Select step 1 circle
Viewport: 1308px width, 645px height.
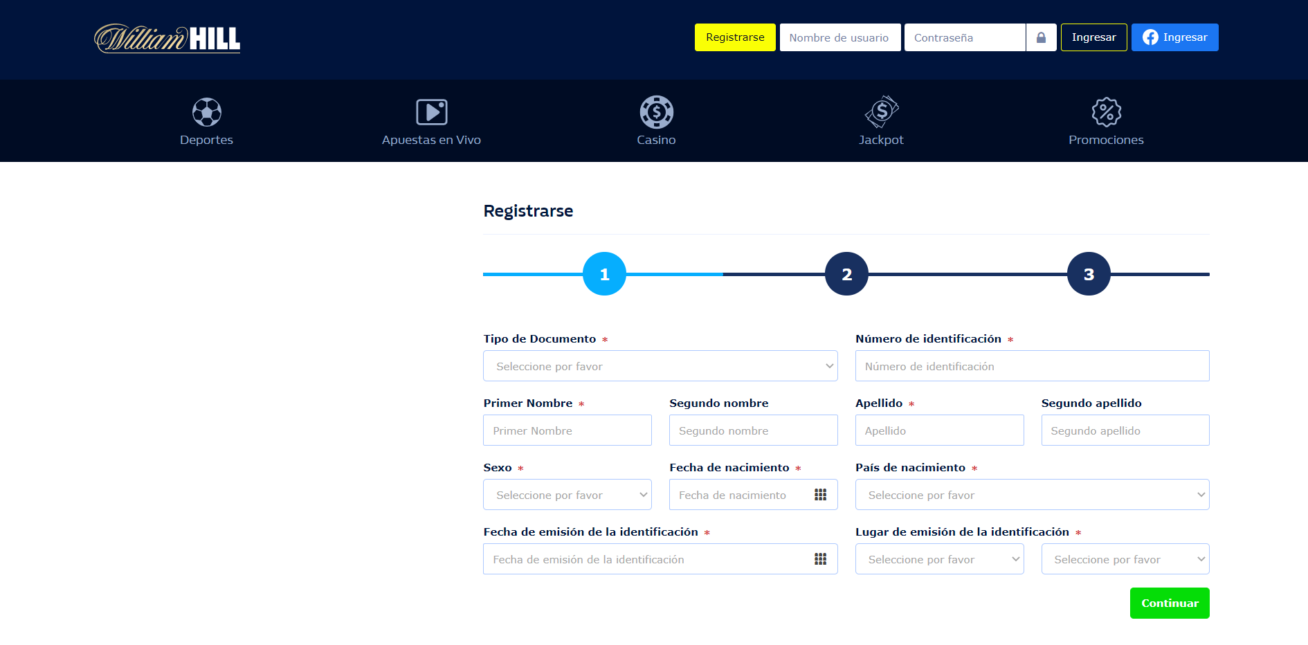604,274
